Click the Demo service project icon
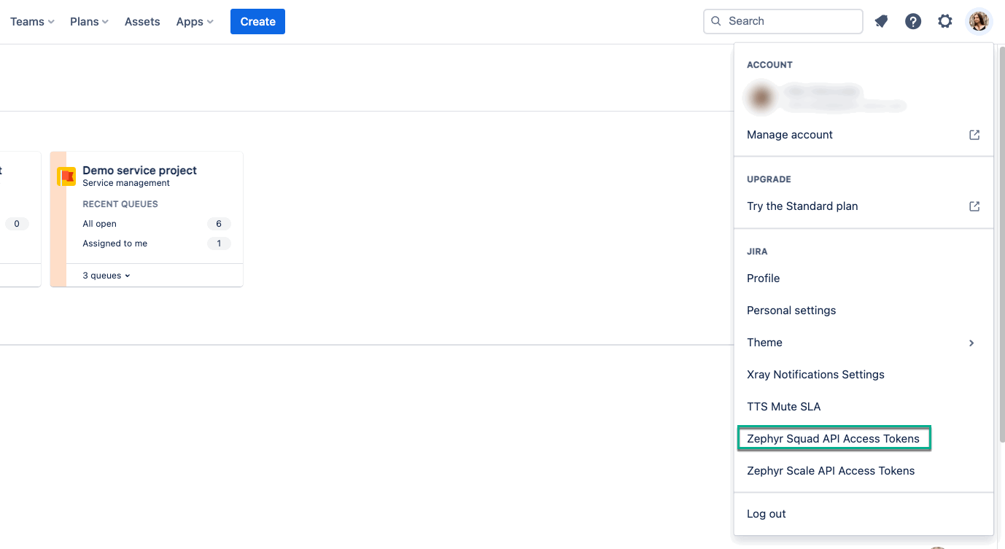Viewport: 1005px width, 549px height. [66, 176]
